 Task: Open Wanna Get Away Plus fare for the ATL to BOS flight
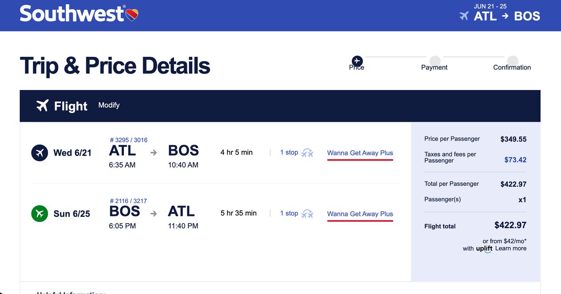360,153
